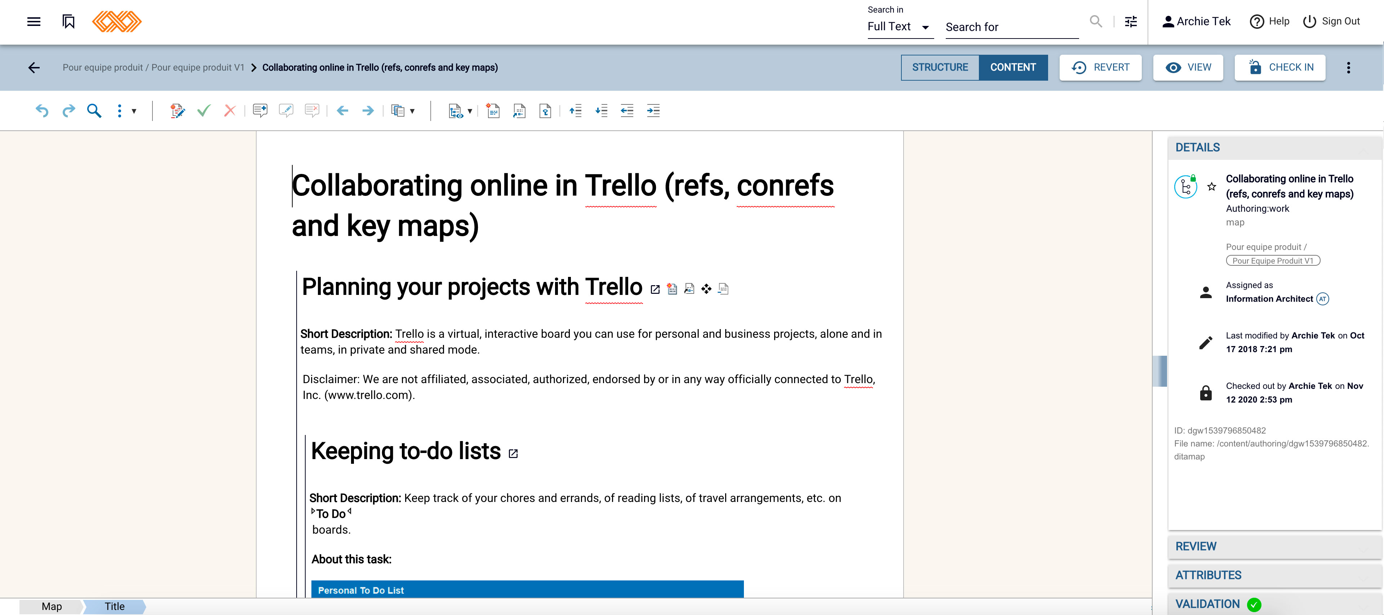Open the hamburger main menu
The width and height of the screenshot is (1384, 615).
(x=34, y=22)
